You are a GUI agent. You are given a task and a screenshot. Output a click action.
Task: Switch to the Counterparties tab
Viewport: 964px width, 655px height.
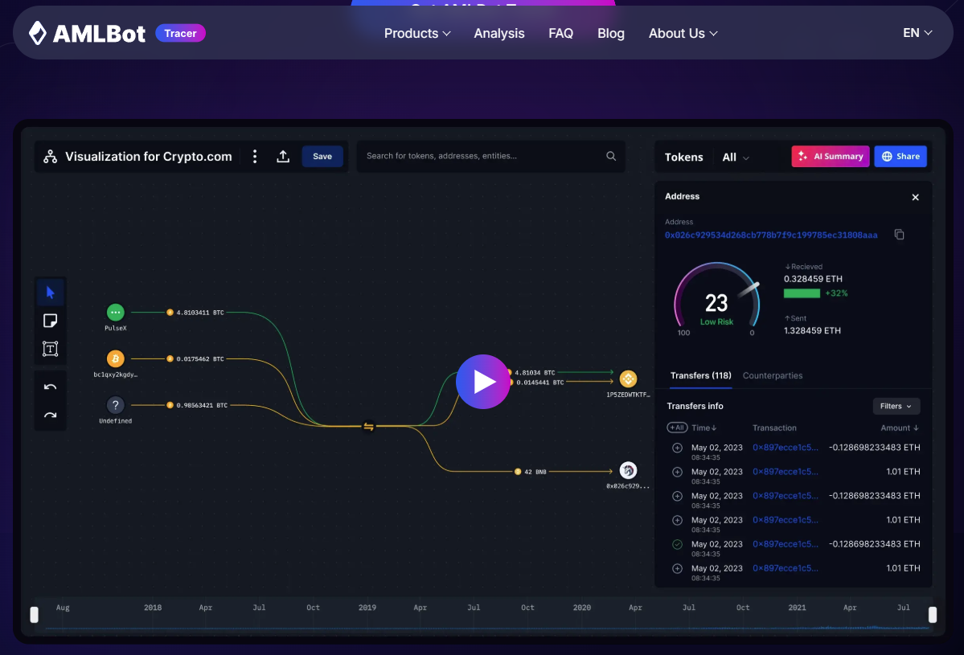tap(772, 375)
